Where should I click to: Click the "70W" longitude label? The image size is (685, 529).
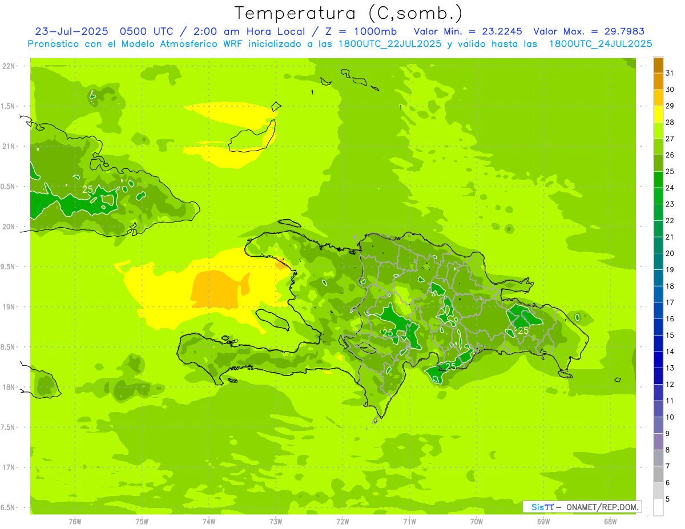pos(476,521)
